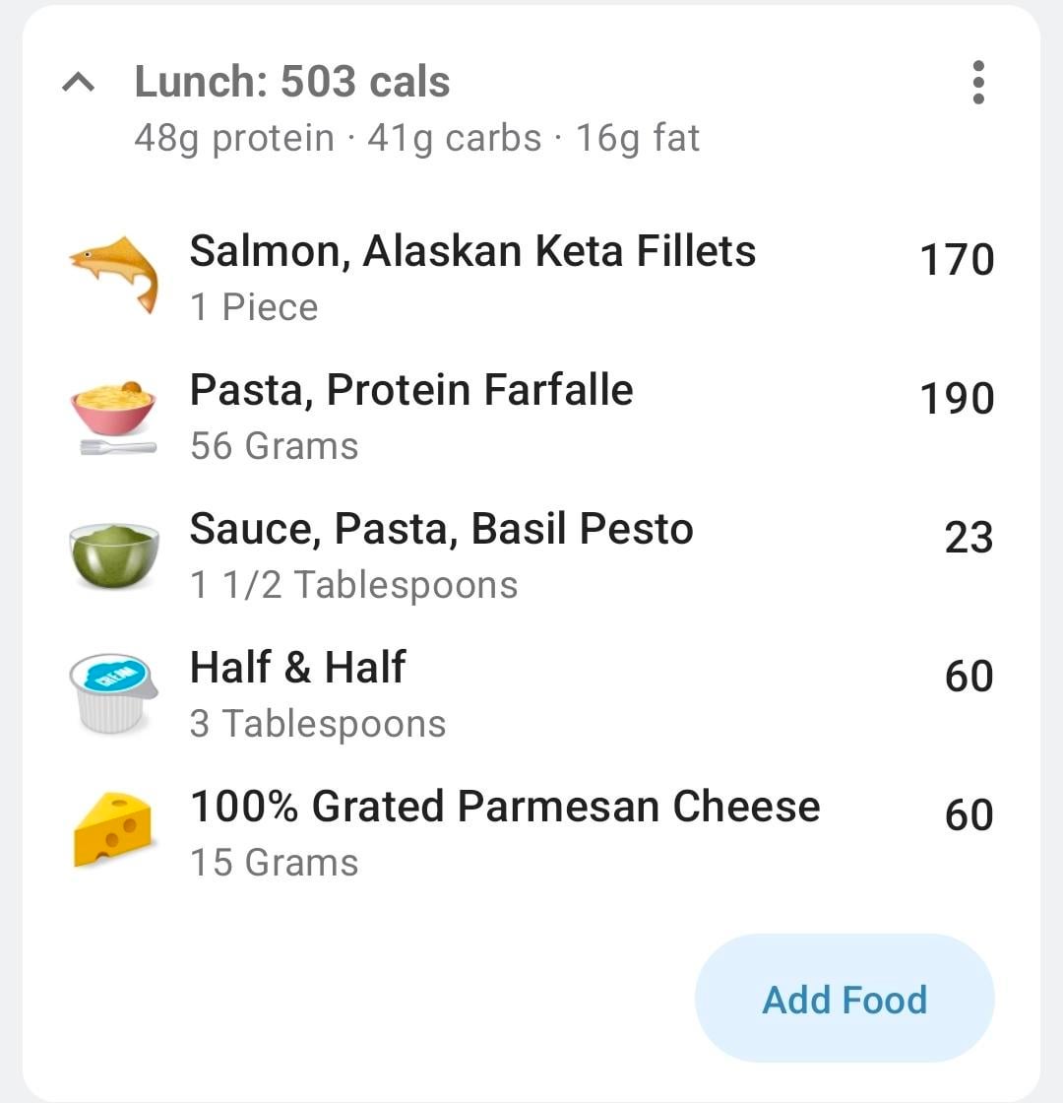
Task: Open Sauce, Pasta, Basil Pesto entry
Action: click(x=441, y=529)
